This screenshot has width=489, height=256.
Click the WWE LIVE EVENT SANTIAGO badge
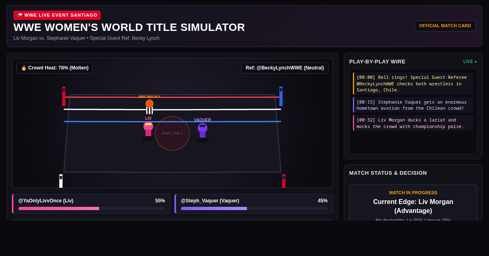click(x=57, y=15)
